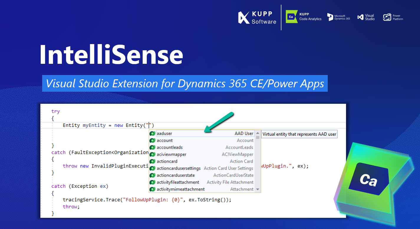Click the Visual Studio logo
The image size is (420, 229).
pos(366,17)
